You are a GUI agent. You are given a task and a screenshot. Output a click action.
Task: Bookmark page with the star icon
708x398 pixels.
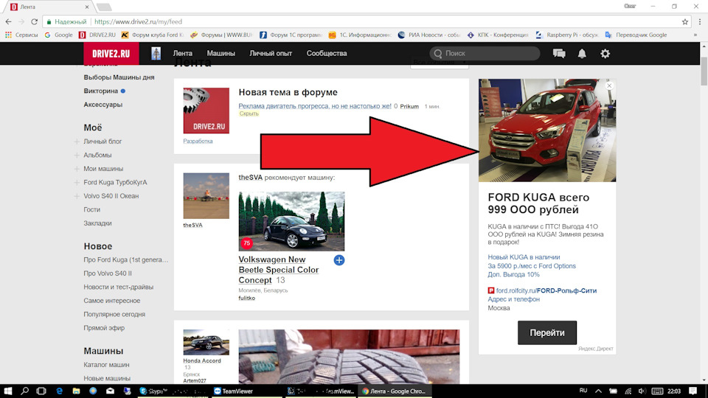tap(685, 21)
